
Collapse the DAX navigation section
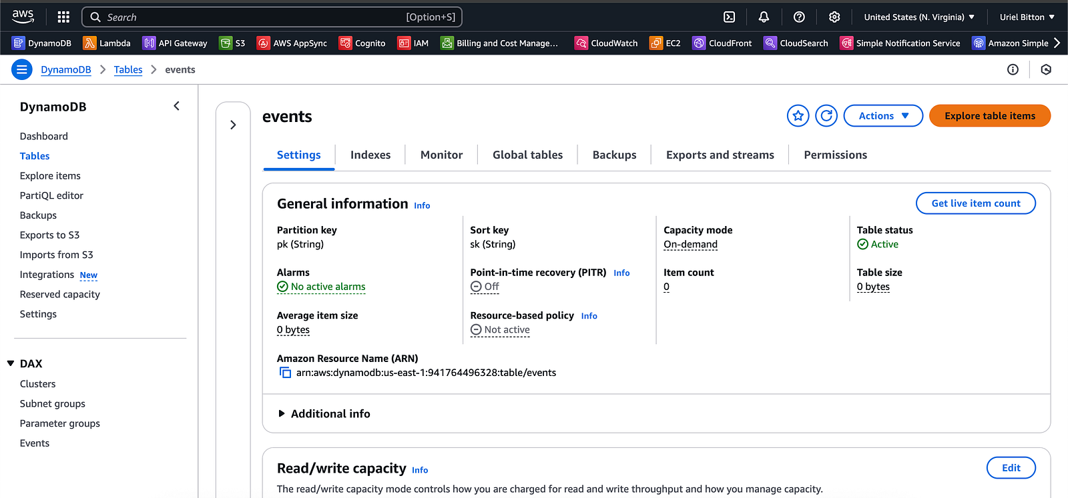click(x=11, y=363)
